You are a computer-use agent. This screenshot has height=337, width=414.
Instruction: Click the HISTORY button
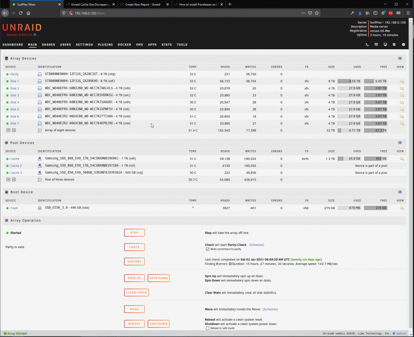pos(135,262)
